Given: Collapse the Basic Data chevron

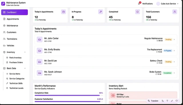Looking at the screenshot, I should tap(25, 68).
